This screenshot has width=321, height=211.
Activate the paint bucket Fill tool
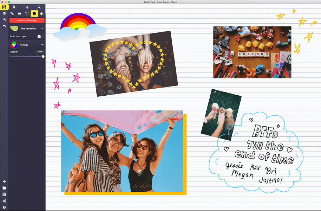tap(42, 14)
